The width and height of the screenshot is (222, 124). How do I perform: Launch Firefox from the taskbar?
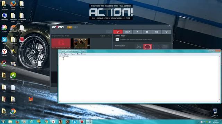17,122
